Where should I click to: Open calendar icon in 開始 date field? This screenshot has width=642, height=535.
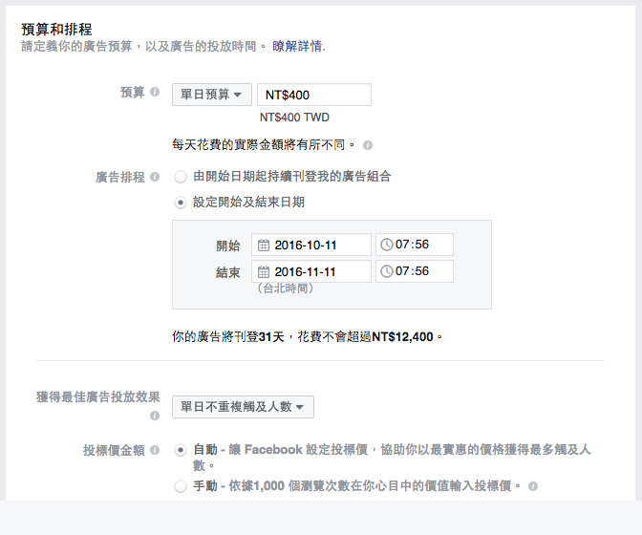264,245
